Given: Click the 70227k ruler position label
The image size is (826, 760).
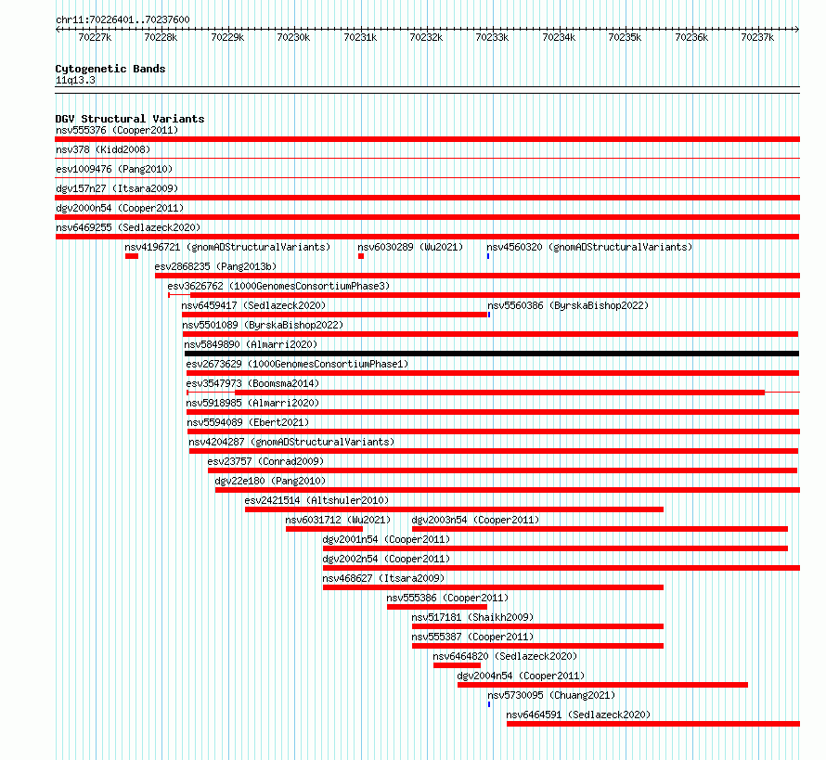Looking at the screenshot, I should click(95, 37).
